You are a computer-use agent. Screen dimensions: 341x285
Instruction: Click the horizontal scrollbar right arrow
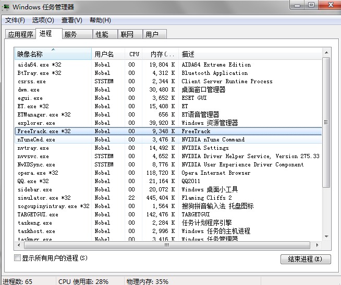coord(317,245)
